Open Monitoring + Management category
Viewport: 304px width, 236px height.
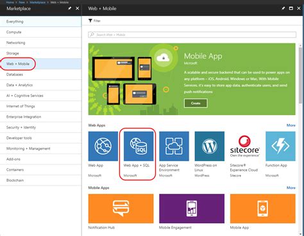click(41, 148)
